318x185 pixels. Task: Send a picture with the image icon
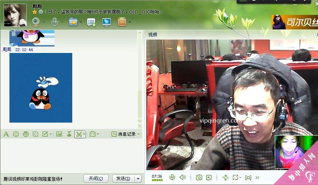pyautogui.click(x=59, y=134)
